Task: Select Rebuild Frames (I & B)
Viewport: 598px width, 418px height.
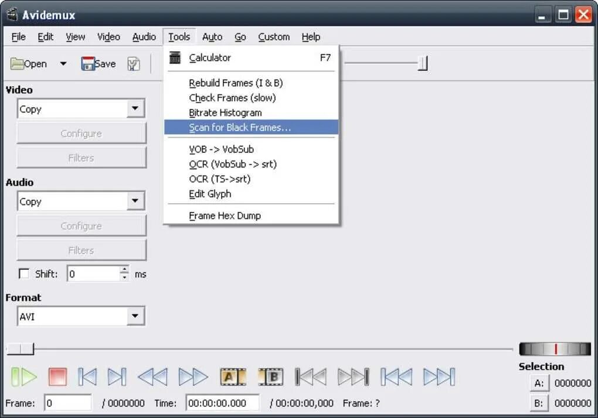Action: click(252, 83)
